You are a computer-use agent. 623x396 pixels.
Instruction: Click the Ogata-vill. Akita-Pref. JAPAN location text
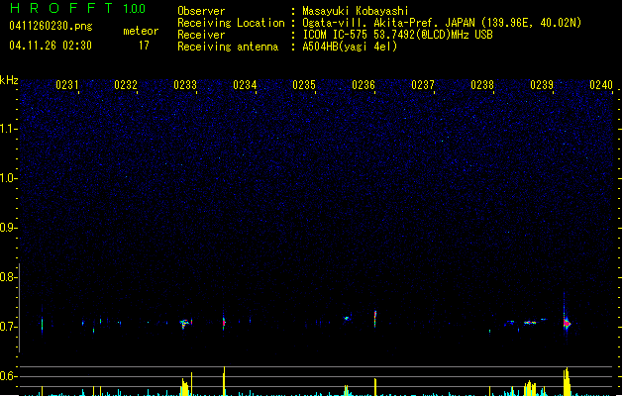(388, 23)
